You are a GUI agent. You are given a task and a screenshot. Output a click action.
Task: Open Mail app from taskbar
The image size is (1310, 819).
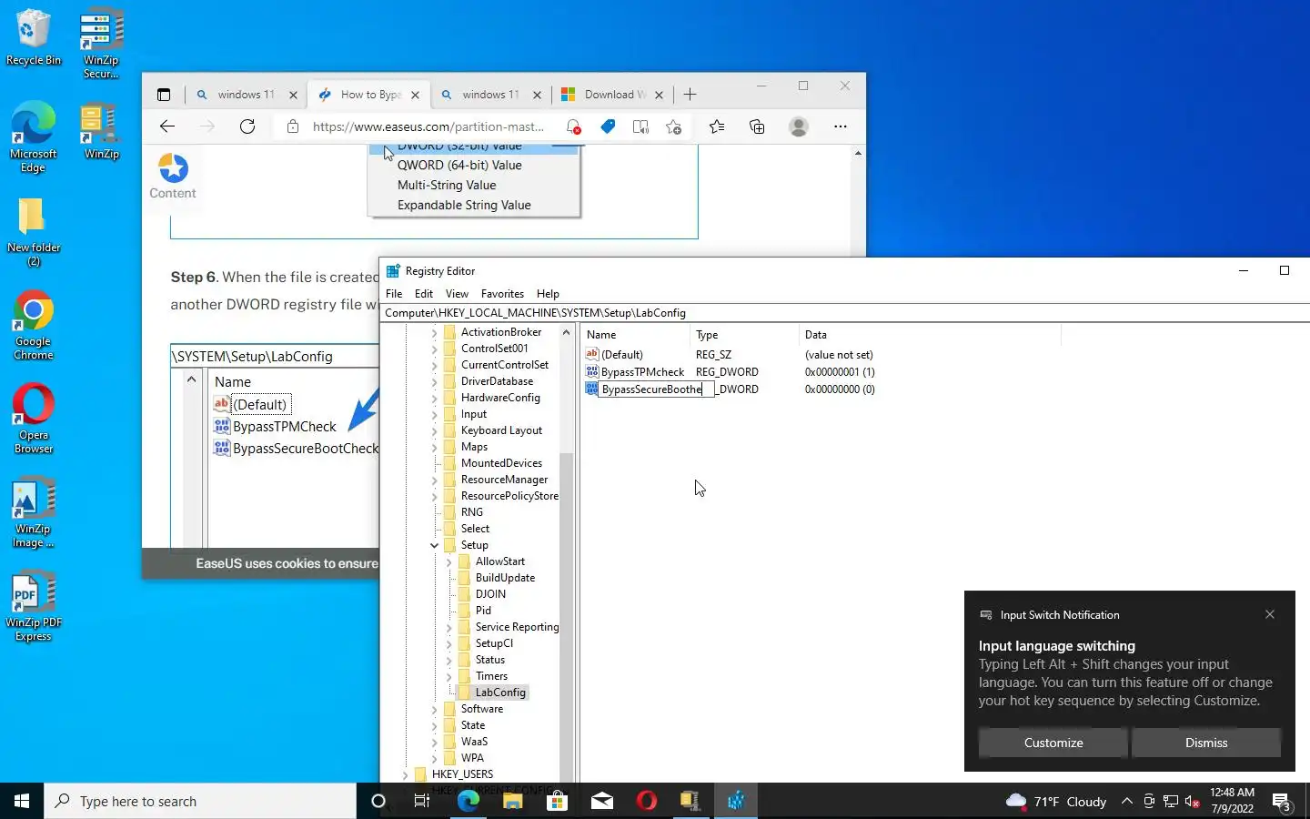601,801
